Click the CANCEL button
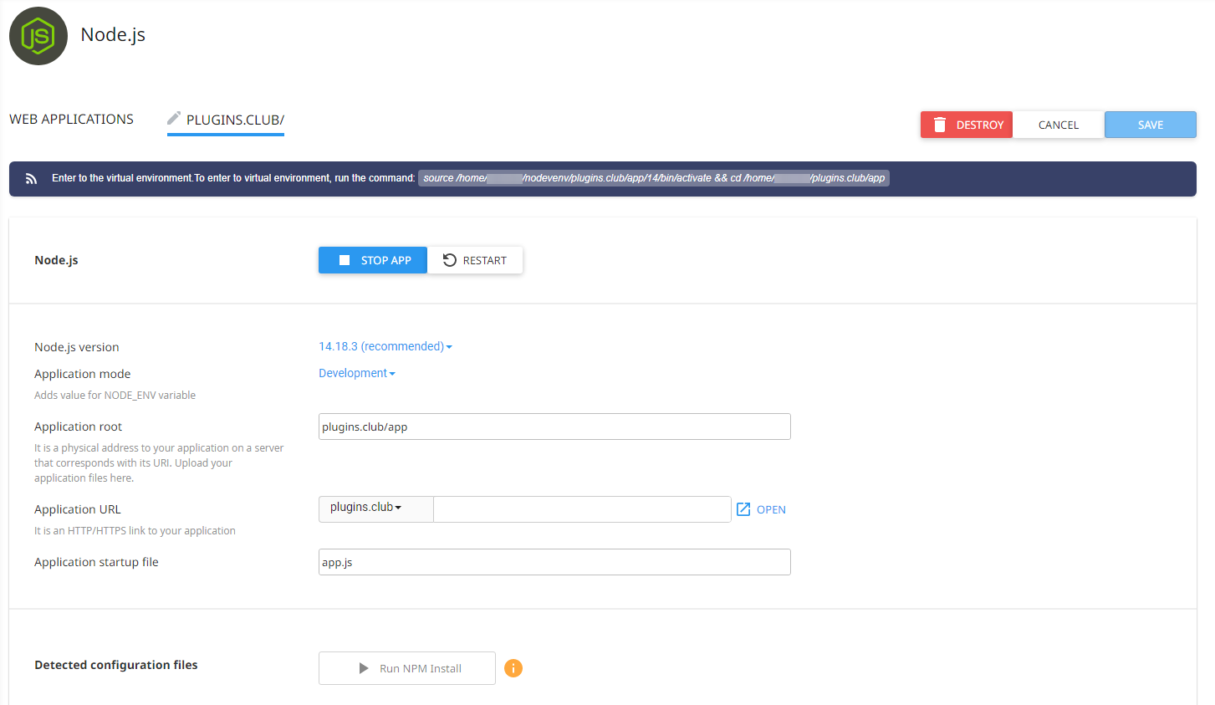 tap(1059, 125)
